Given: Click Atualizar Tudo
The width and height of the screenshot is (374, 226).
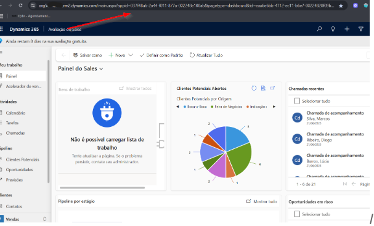Looking at the screenshot, I should 206,55.
